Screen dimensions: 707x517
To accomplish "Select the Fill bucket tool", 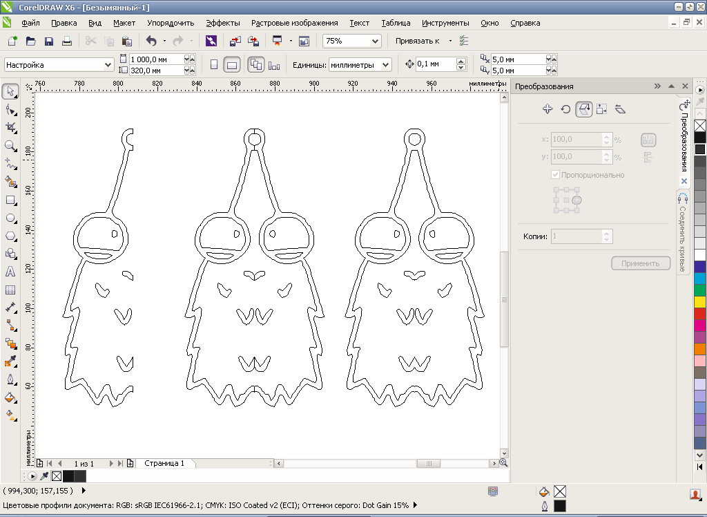I will point(10,397).
